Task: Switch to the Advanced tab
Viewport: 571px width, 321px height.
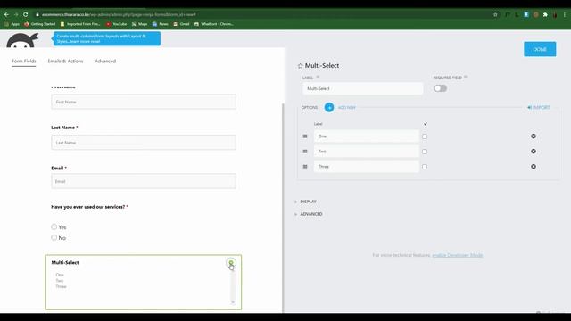Action: [x=105, y=62]
